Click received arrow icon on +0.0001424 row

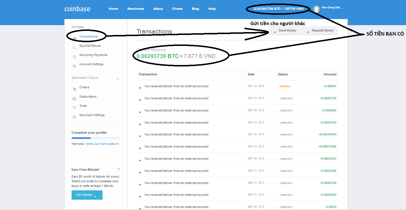click(x=140, y=124)
